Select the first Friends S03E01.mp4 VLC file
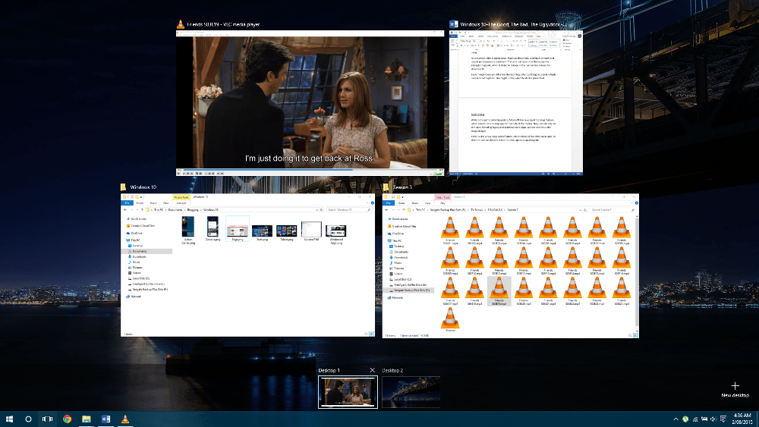 click(x=450, y=231)
